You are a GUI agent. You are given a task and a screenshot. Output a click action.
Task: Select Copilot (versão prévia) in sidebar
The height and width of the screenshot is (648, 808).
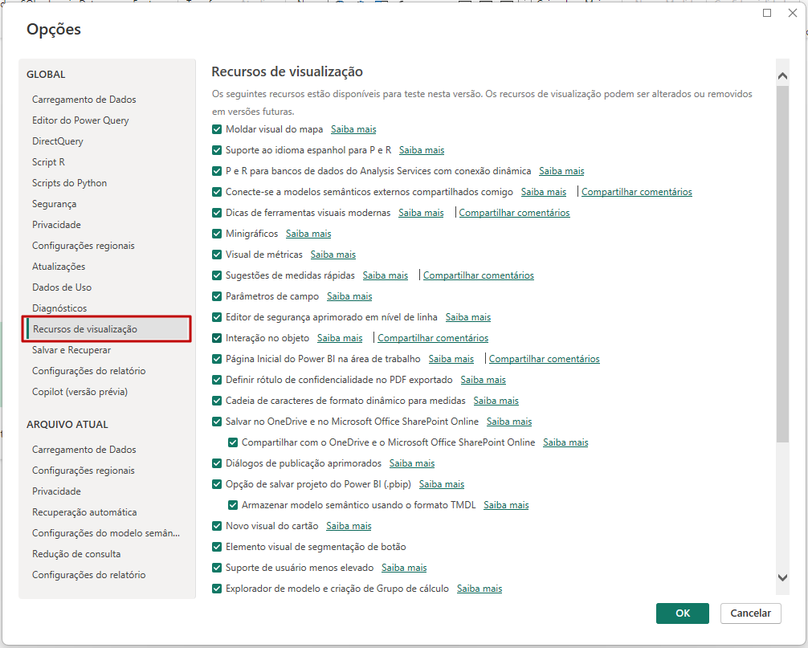tap(80, 392)
